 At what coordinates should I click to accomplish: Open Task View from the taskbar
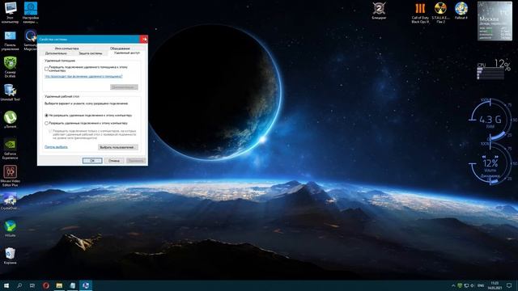click(x=32, y=285)
